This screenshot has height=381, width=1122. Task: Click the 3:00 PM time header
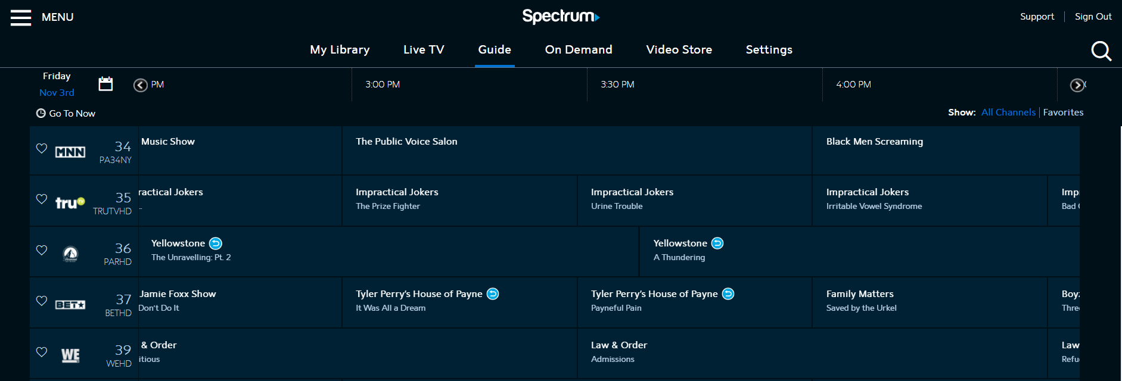point(383,85)
